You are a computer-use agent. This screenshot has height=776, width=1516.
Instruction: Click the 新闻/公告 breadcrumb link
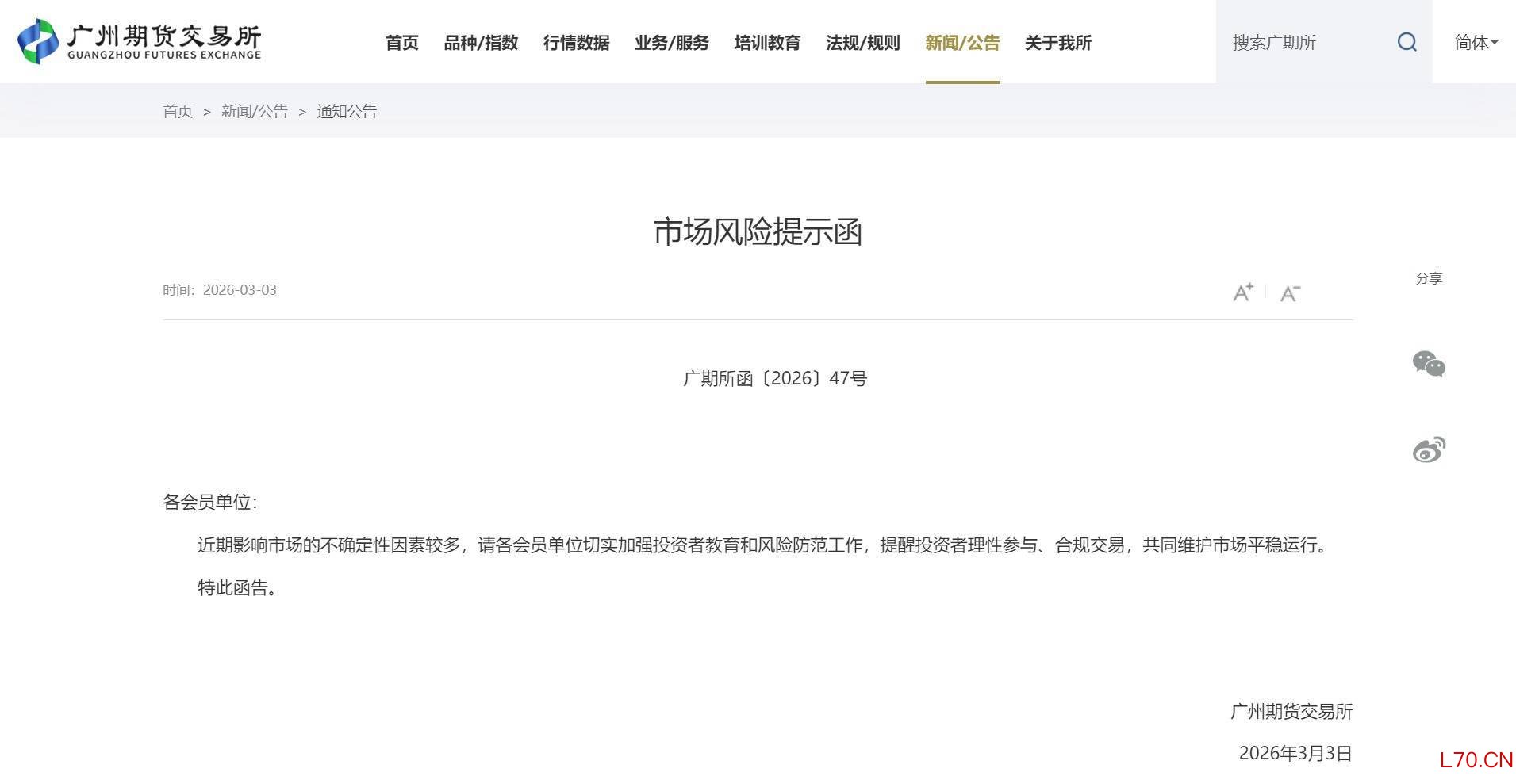254,112
